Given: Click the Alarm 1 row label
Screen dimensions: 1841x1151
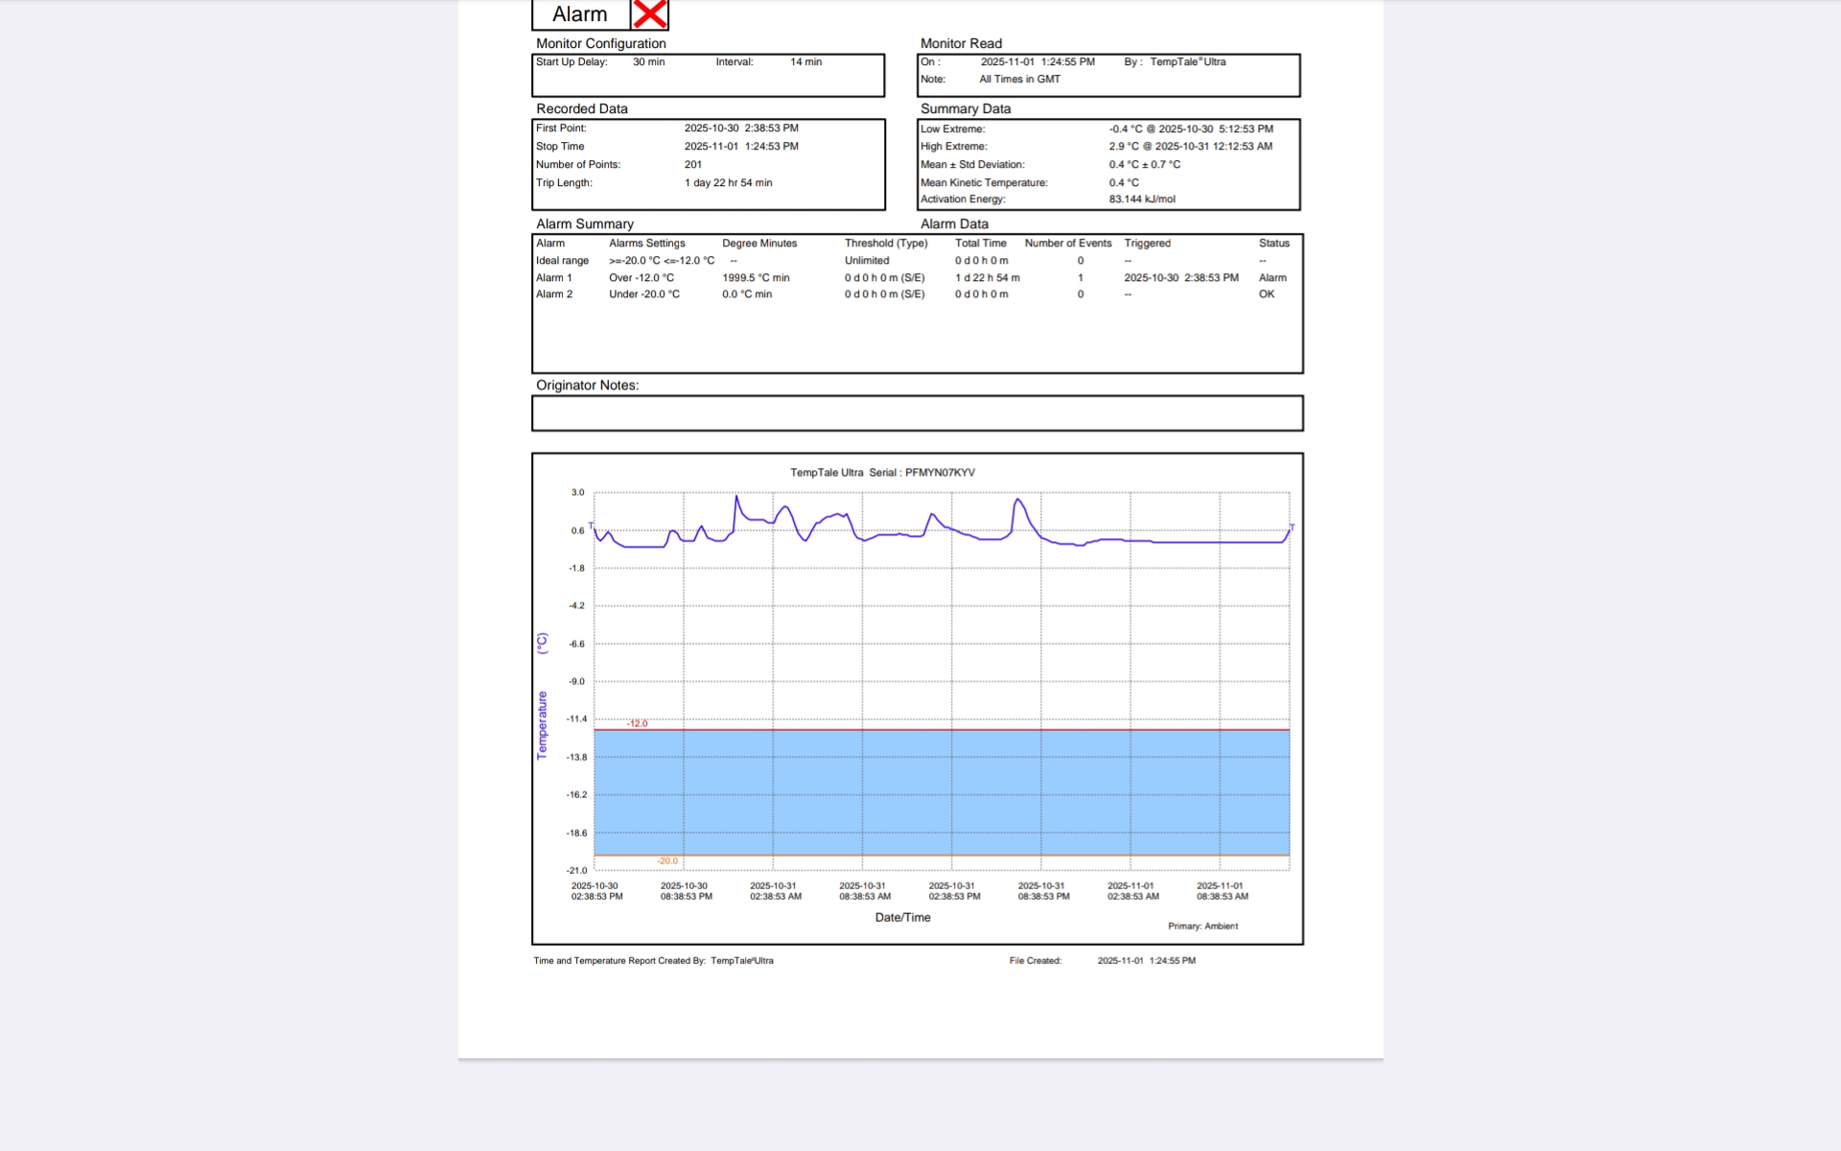Looking at the screenshot, I should 554,278.
